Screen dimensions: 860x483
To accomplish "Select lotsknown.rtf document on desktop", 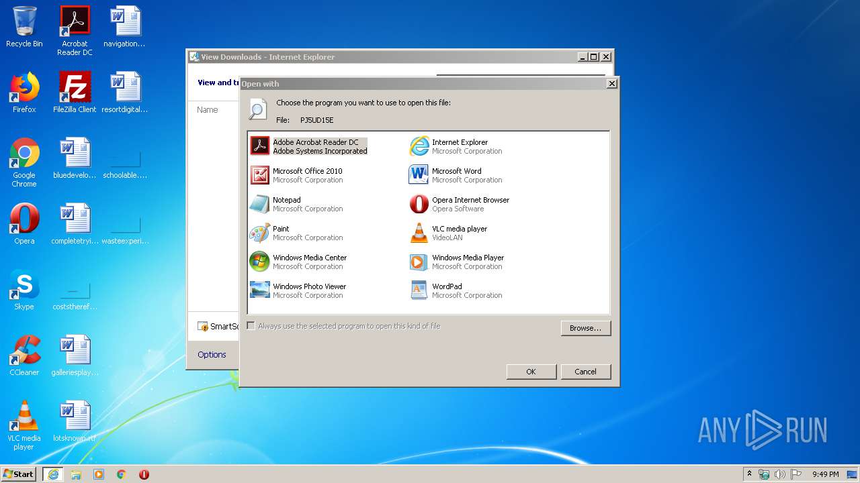I will 75,421.
